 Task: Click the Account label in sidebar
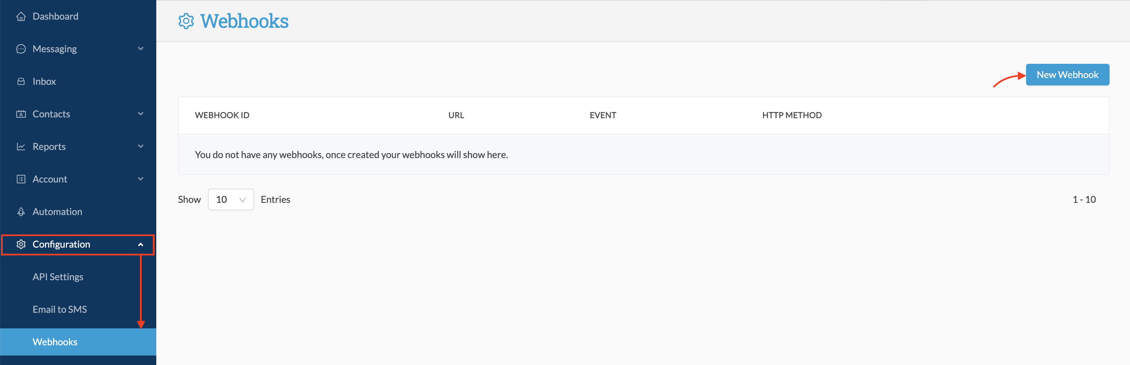50,179
